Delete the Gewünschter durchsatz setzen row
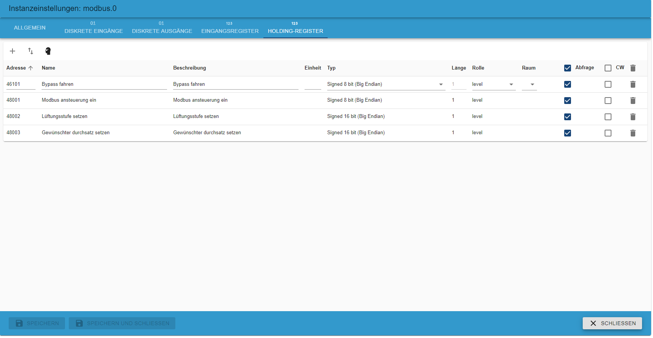The height and width of the screenshot is (338, 653). point(633,133)
